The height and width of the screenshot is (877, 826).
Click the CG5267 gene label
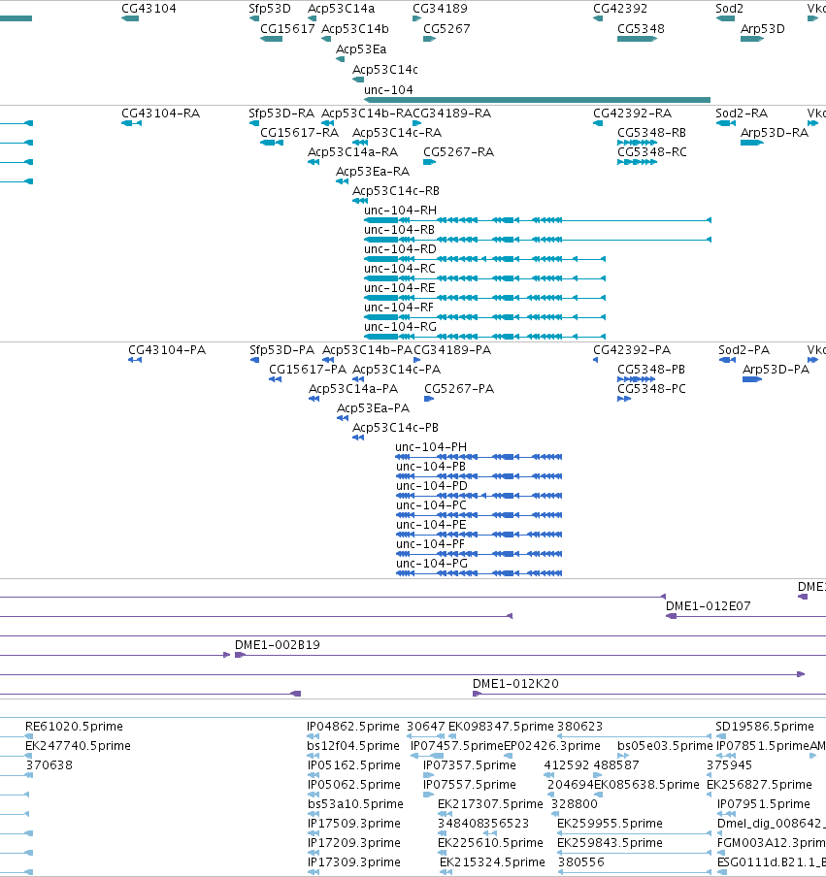click(446, 28)
